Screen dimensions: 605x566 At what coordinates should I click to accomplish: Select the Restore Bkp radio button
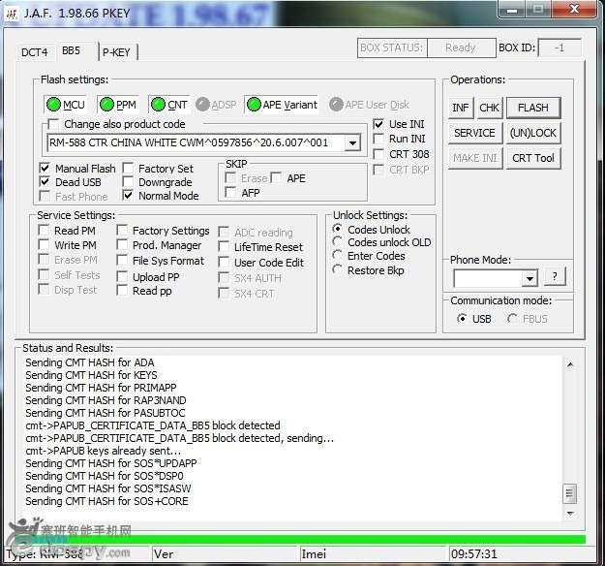[x=337, y=269]
